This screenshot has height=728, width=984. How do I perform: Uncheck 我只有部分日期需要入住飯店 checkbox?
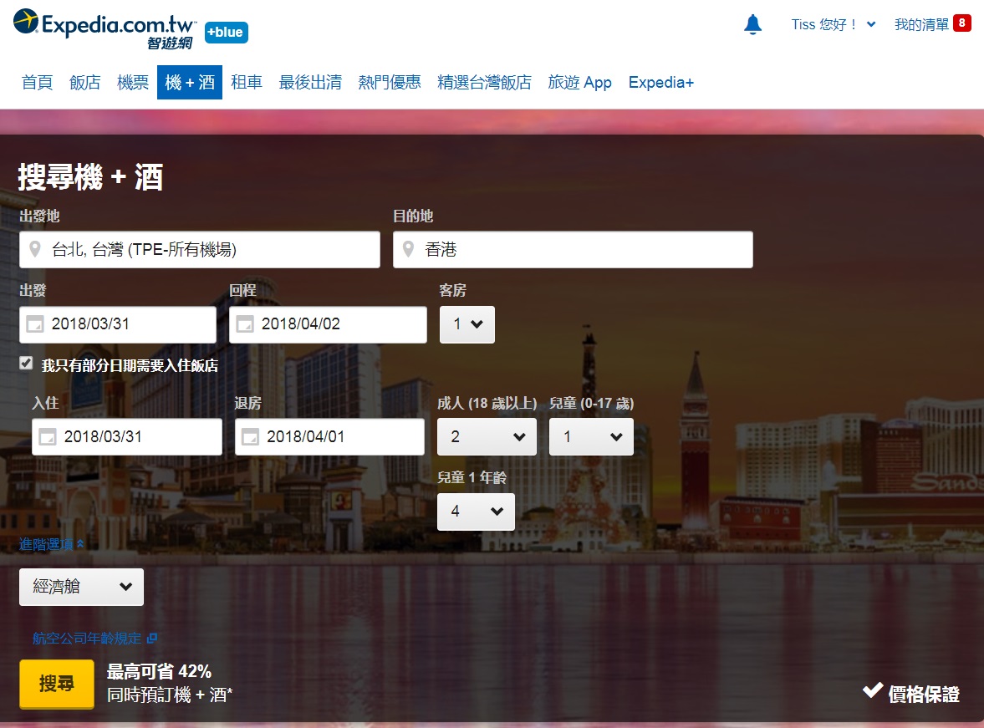click(x=26, y=364)
